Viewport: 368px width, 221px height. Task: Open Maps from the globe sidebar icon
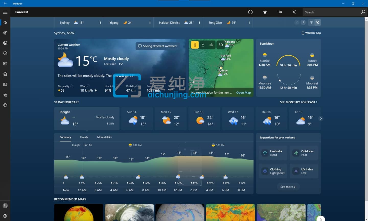(x=5, y=43)
